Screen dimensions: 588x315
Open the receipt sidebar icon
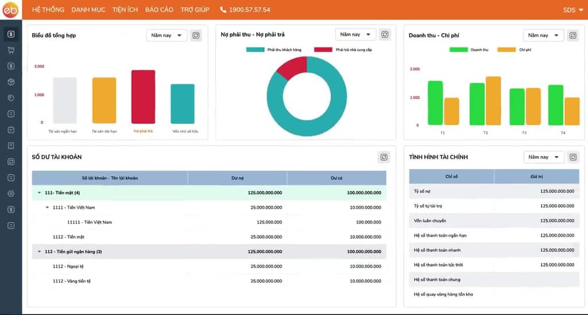(11, 146)
